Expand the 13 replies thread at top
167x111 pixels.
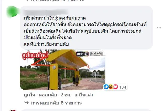click(x=55, y=1)
